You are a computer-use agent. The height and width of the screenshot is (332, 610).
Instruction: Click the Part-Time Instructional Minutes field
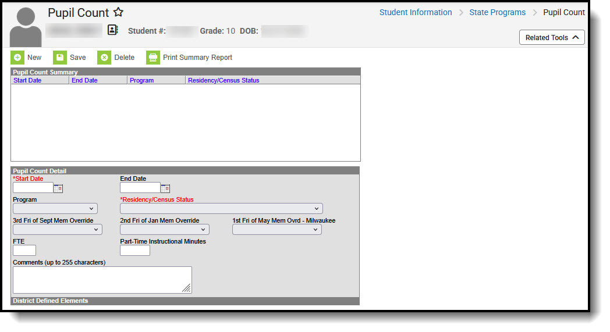(135, 251)
